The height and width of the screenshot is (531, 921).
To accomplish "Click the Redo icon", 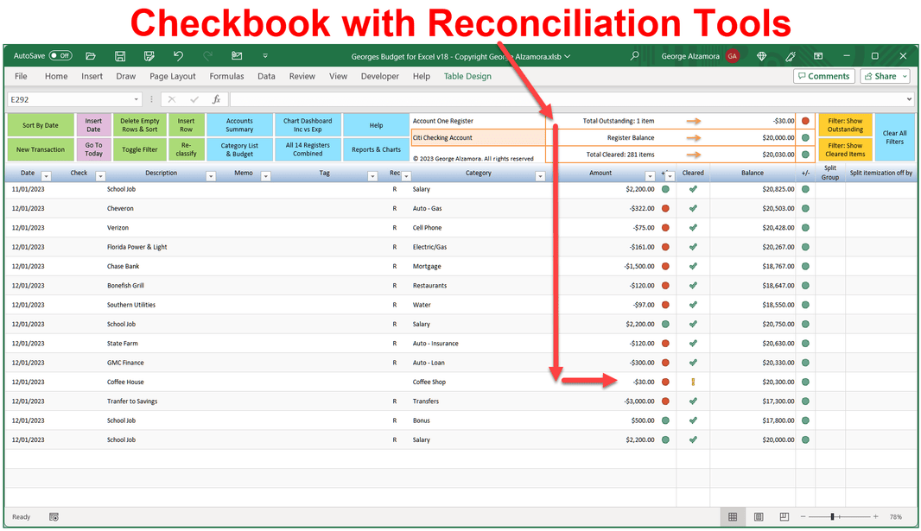I will [207, 55].
